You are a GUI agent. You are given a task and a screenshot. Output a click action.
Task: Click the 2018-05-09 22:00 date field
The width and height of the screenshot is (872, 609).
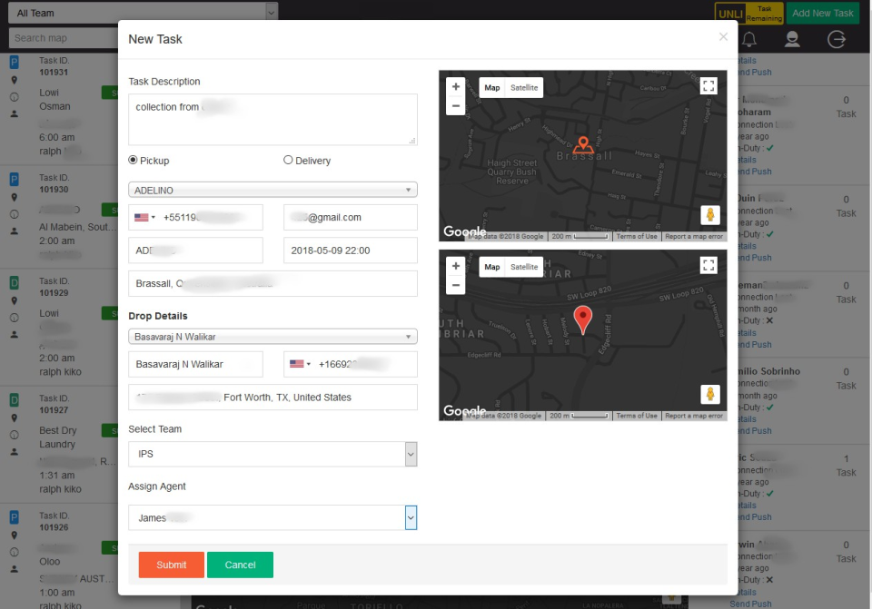351,250
